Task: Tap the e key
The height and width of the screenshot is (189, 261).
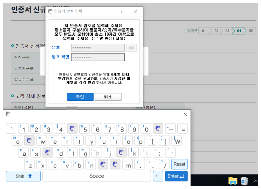Action: pyautogui.click(x=54, y=140)
